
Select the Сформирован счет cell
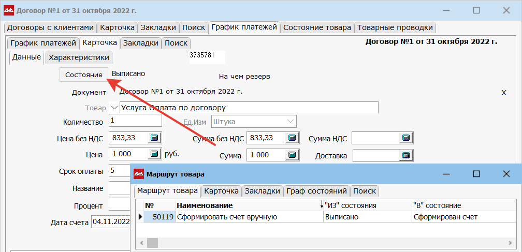coord(463,217)
